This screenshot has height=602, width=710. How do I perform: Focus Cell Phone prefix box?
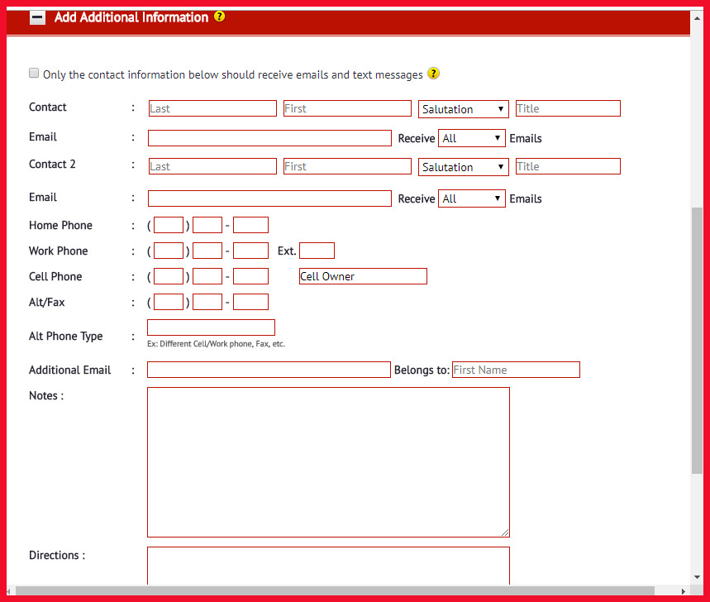click(207, 276)
